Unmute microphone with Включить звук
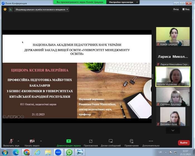195x156 pixels. pyautogui.click(x=11, y=141)
